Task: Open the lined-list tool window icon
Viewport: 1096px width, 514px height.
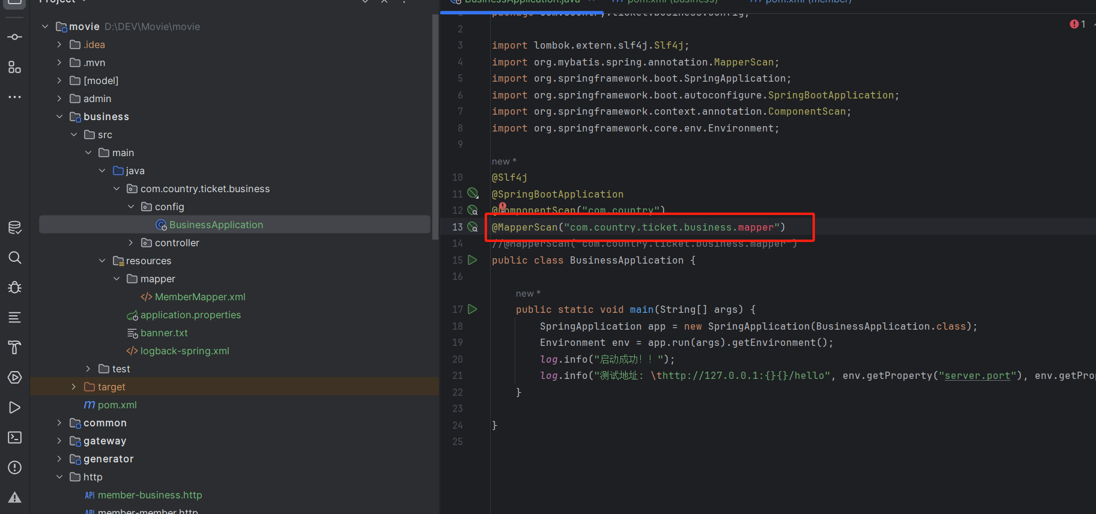Action: coord(15,318)
